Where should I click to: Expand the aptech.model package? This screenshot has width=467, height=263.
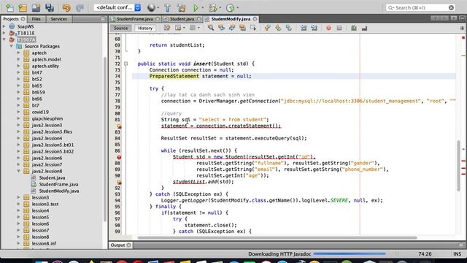tap(18, 59)
